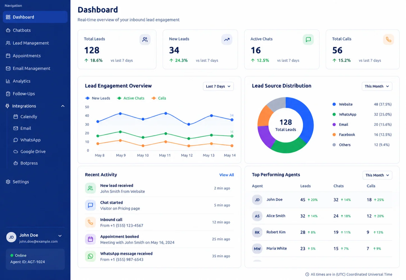The image size is (406, 280).
Task: Toggle Active Chats series in chart legend
Action: point(131,98)
